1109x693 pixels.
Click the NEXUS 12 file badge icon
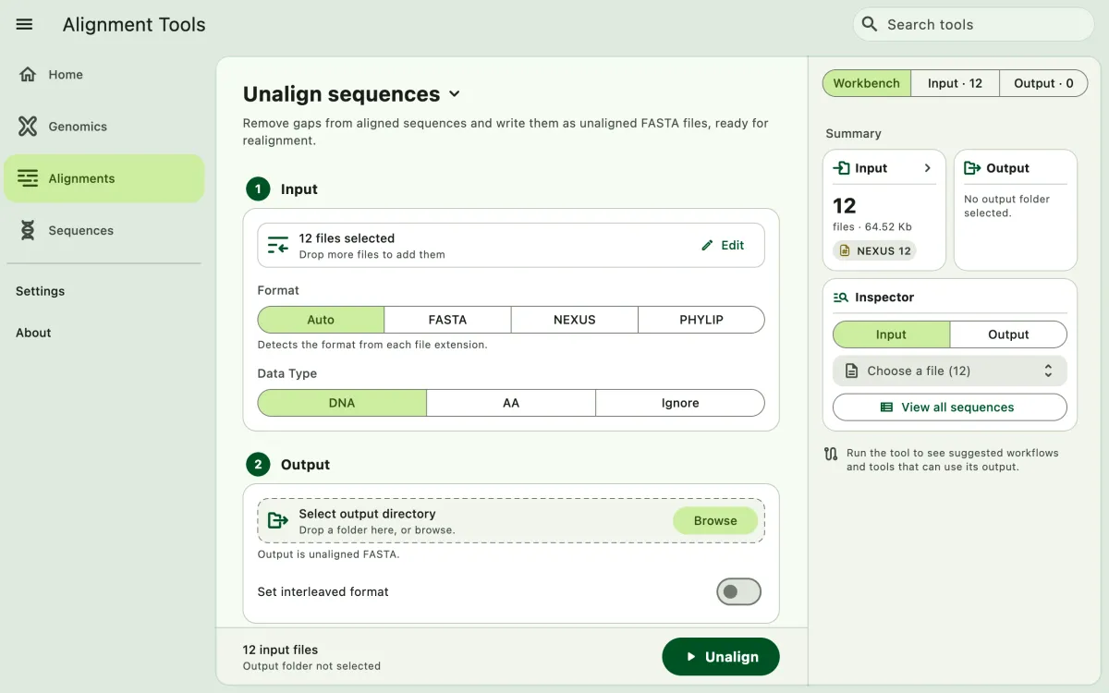coord(845,250)
